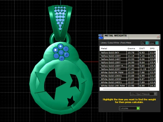Click the Calculate button
Screen dimensions: 163x122
coord(129,108)
